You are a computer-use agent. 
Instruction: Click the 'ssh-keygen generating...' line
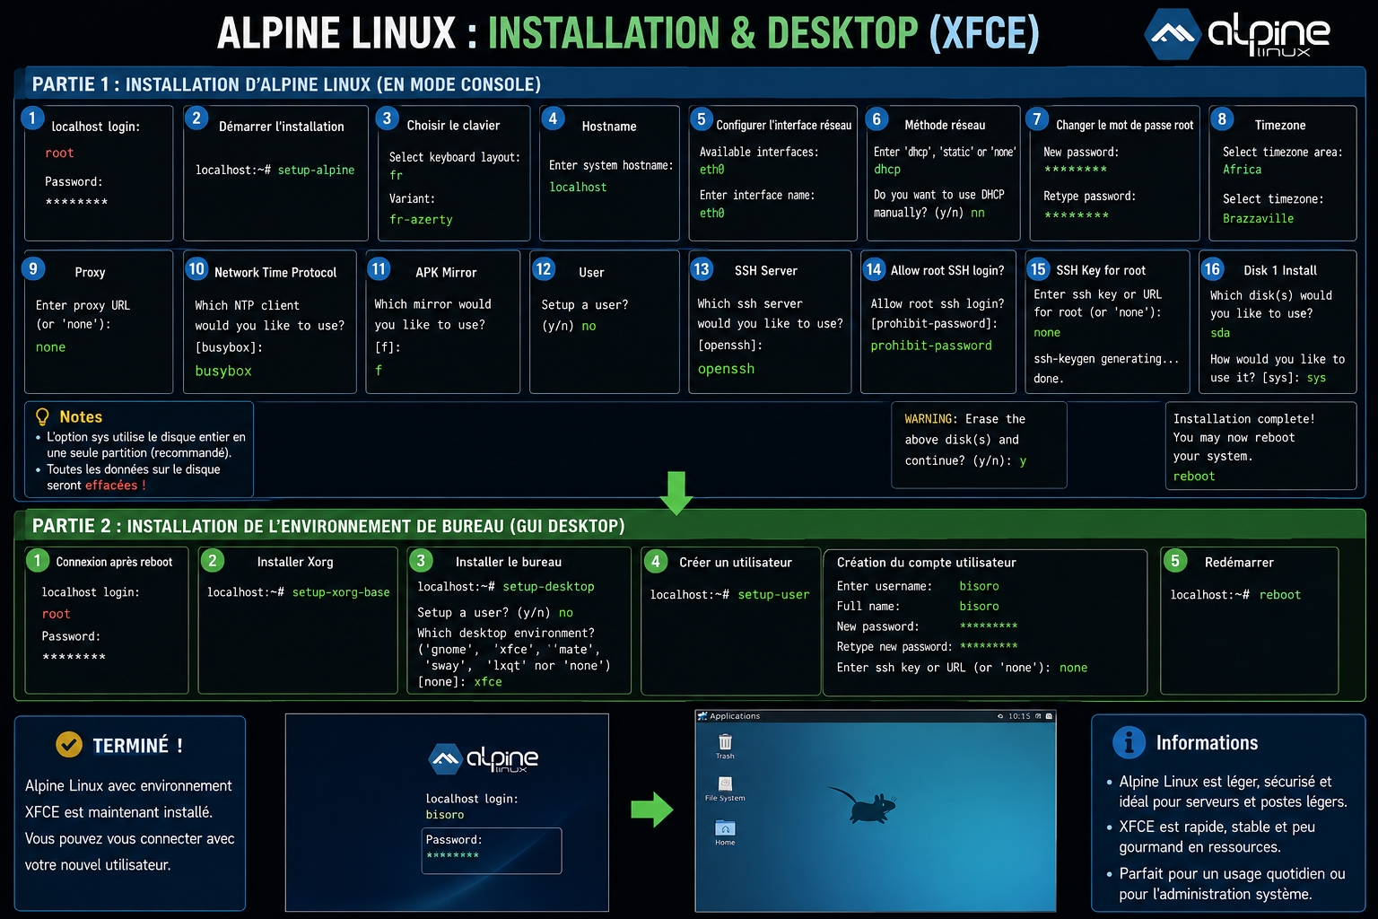pyautogui.click(x=1106, y=359)
